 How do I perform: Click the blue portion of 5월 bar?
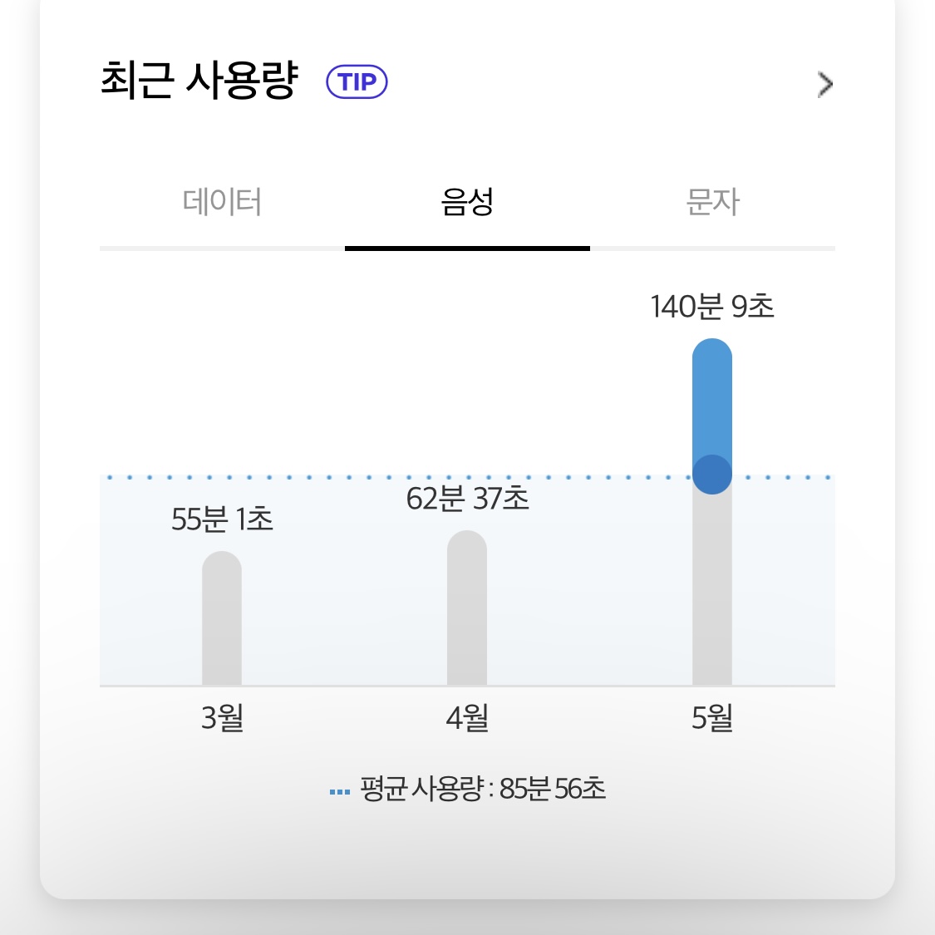pyautogui.click(x=712, y=406)
